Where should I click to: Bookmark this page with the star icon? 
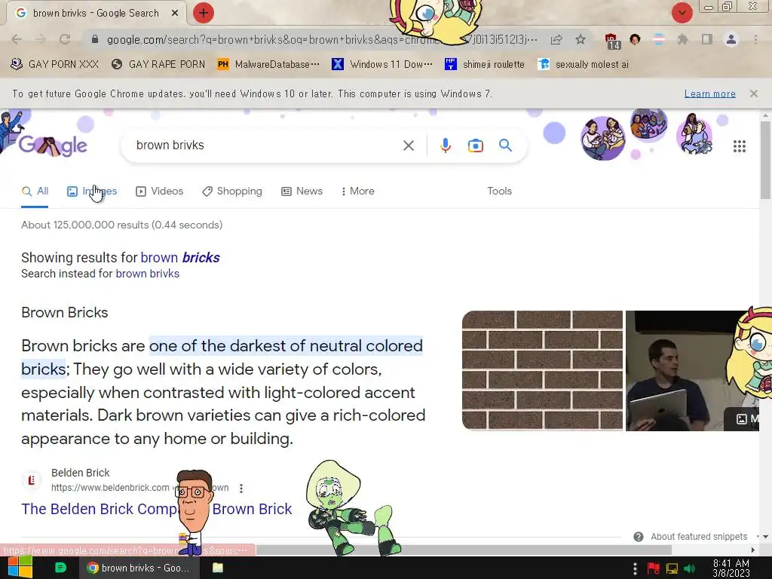(581, 39)
